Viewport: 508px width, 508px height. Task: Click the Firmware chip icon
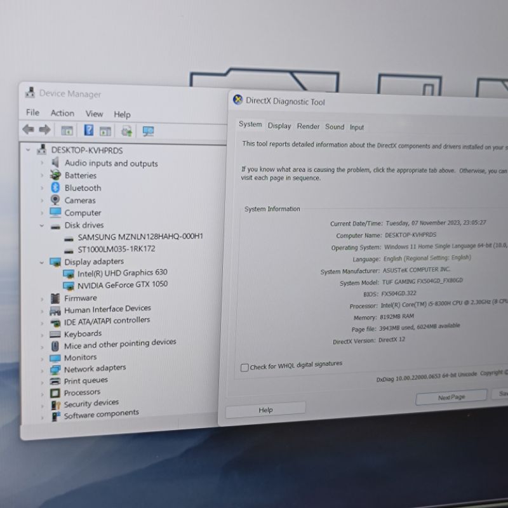pos(55,298)
